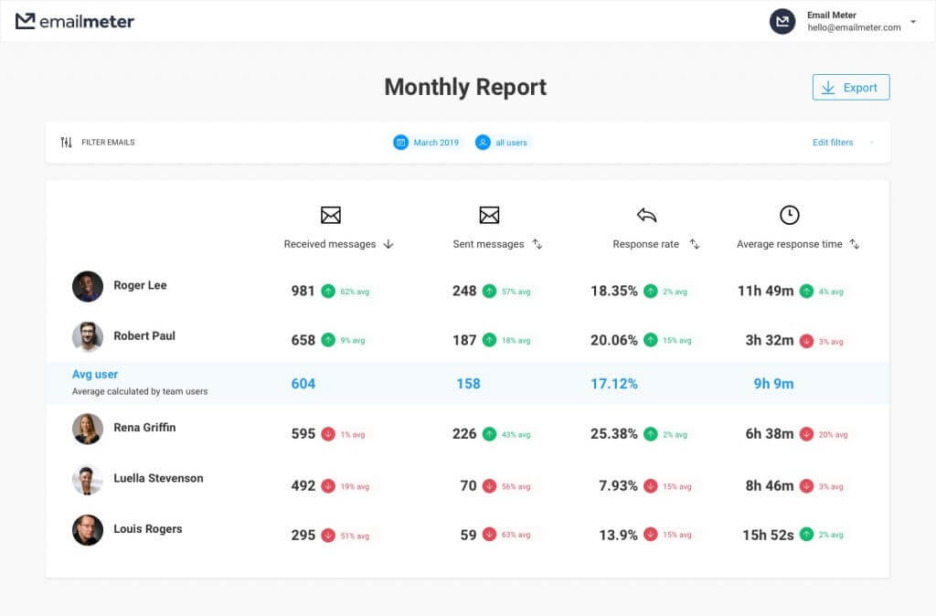This screenshot has height=616, width=936.
Task: Toggle sorting on the Sent messages column
Action: [537, 245]
